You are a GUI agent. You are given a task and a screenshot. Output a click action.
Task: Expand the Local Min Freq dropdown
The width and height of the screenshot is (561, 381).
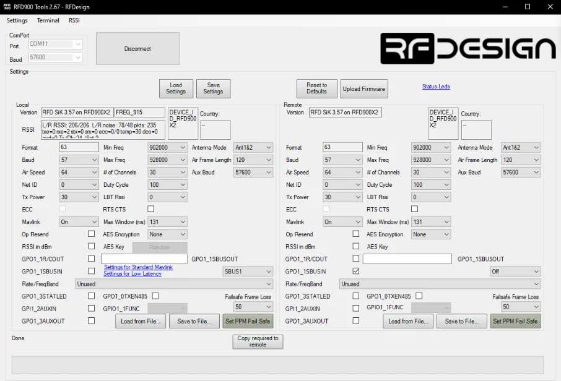click(167, 148)
